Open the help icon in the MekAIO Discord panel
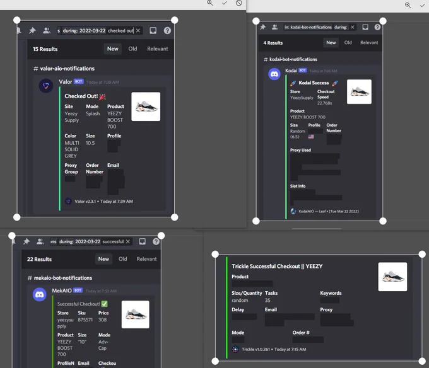The width and height of the screenshot is (429, 368). click(x=156, y=241)
